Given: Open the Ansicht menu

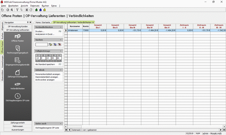Looking at the screenshot, I should pyautogui.click(x=24, y=6).
